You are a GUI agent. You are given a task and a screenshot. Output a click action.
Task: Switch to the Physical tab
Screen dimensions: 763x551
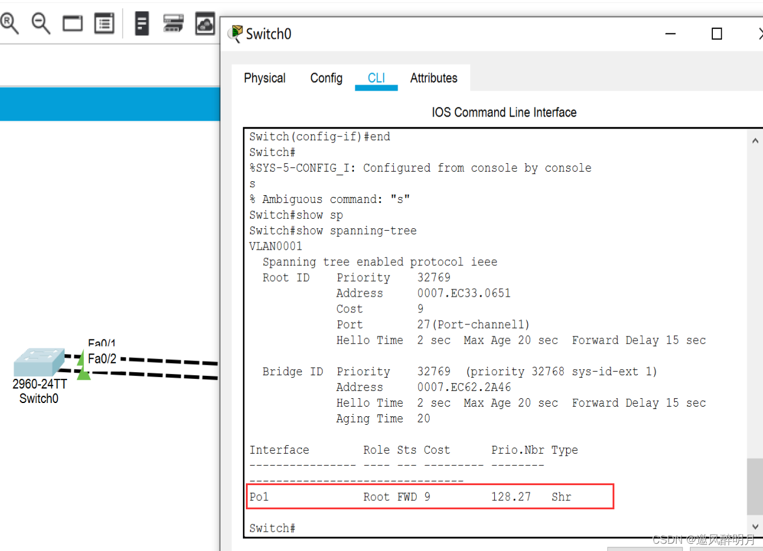pyautogui.click(x=265, y=78)
